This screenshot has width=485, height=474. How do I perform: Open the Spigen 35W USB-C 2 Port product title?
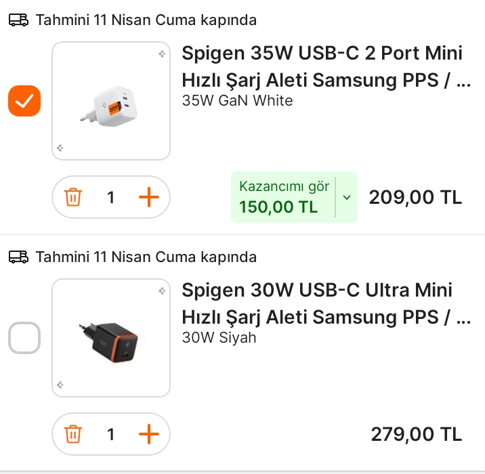pyautogui.click(x=325, y=66)
